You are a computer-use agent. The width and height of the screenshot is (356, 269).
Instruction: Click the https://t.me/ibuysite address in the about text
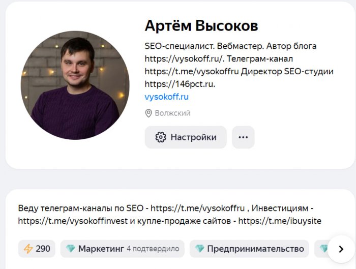click(x=280, y=221)
